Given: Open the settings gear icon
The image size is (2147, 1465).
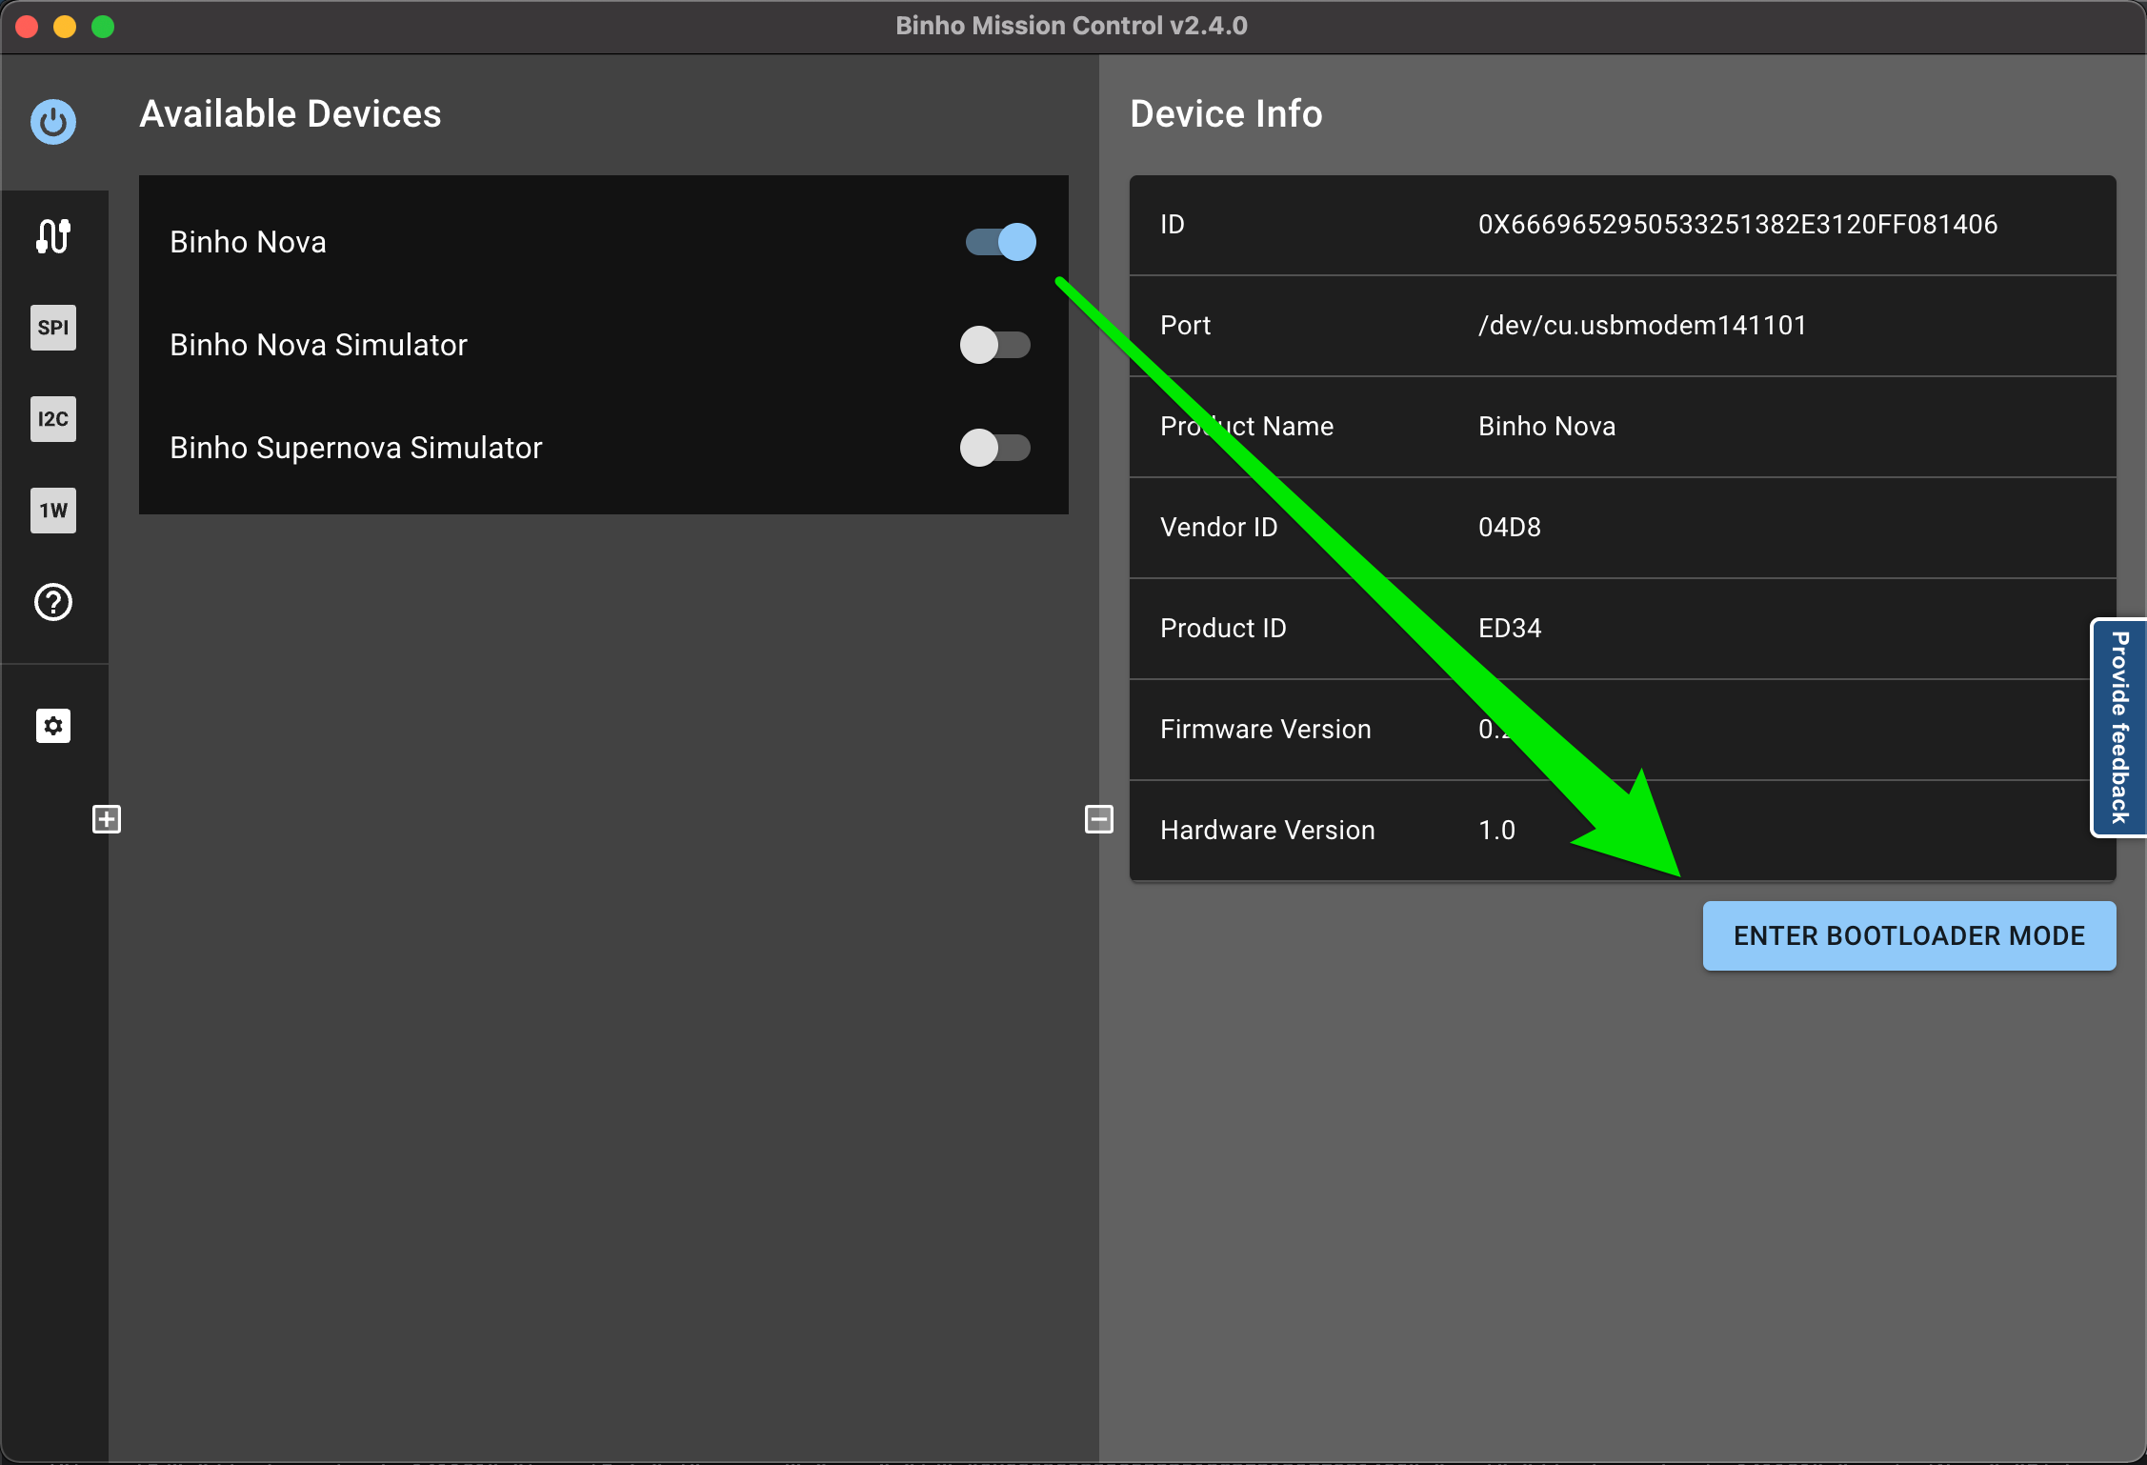Looking at the screenshot, I should 53,726.
